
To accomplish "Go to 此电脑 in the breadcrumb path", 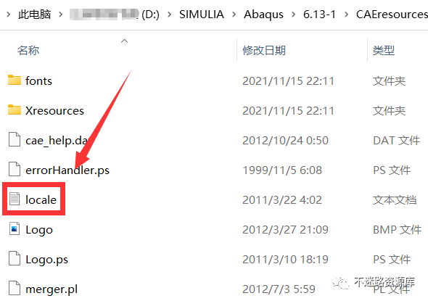I will 34,15.
